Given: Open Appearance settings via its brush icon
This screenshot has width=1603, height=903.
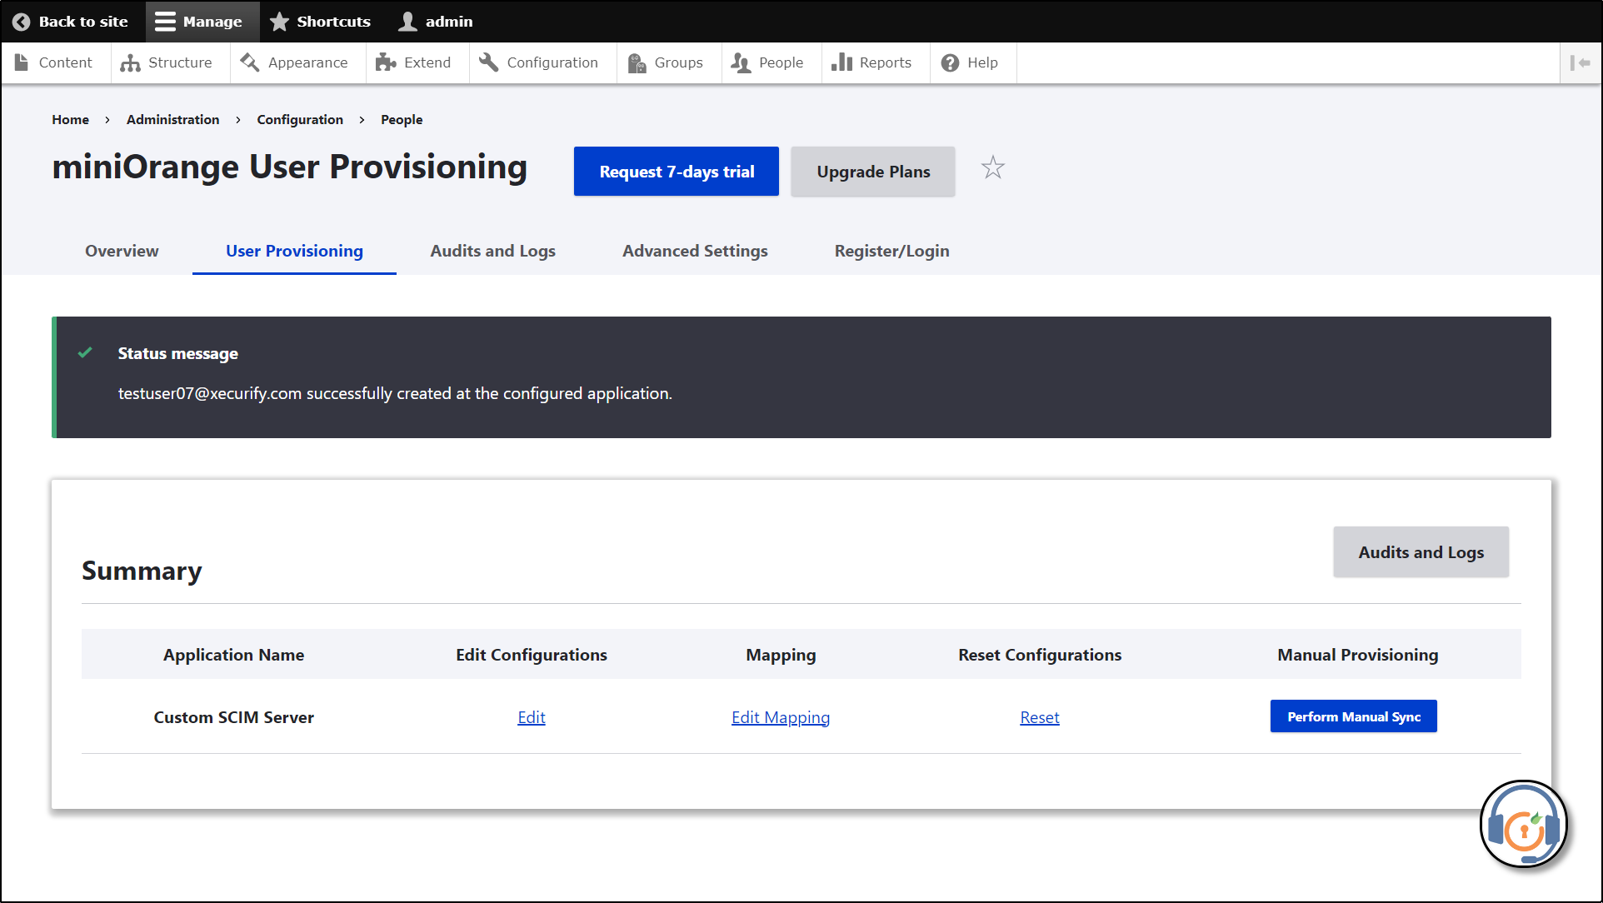Looking at the screenshot, I should (247, 62).
